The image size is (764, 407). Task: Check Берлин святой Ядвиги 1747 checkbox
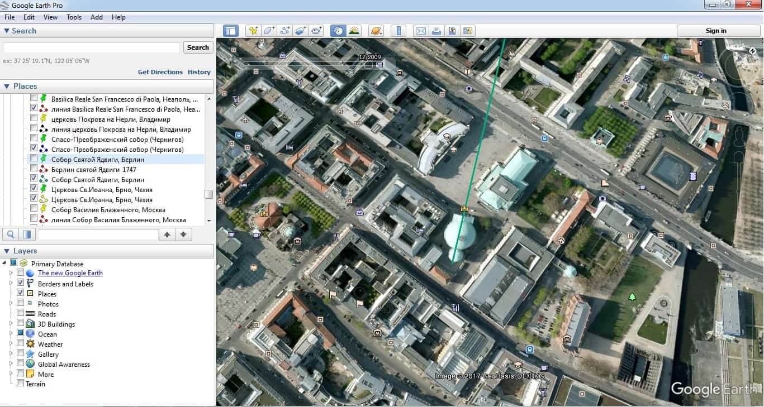pos(34,169)
